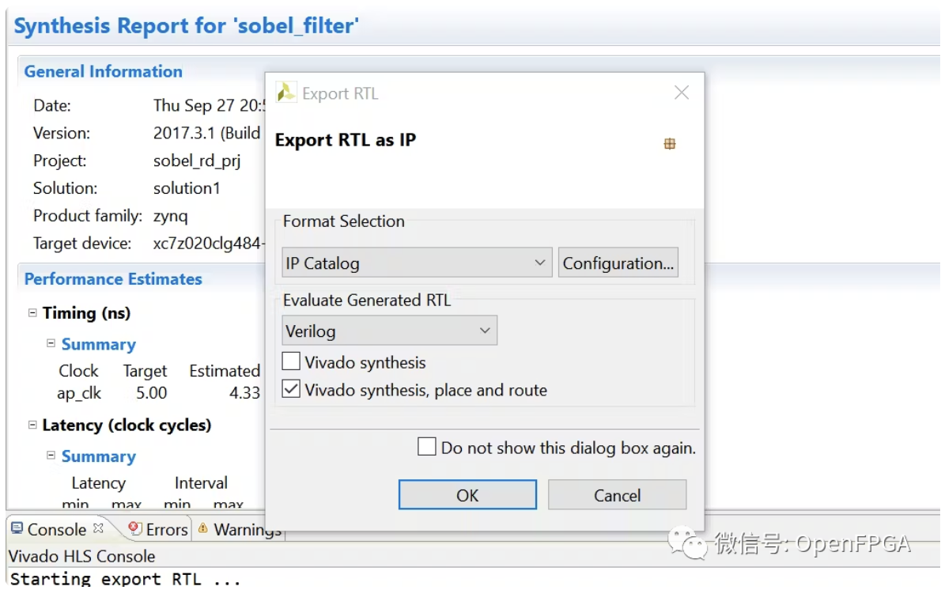
Task: Collapse the Summary under Latency
Action: pos(51,456)
